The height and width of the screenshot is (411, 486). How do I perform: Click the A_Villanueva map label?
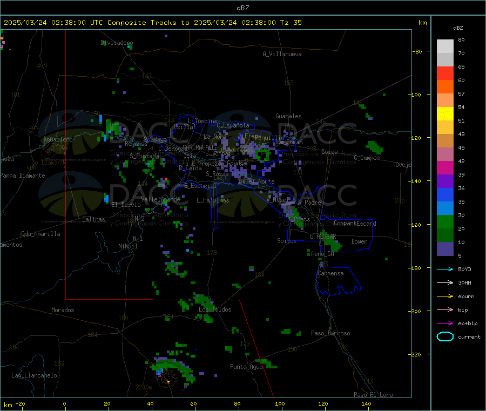(x=282, y=54)
